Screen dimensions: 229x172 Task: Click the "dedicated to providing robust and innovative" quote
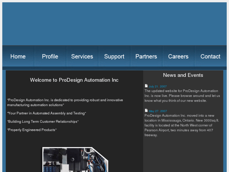[x=65, y=103]
